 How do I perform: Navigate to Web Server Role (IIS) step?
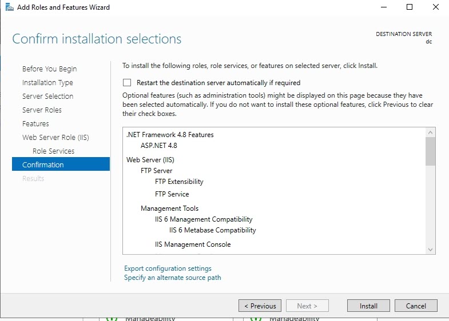[55, 137]
